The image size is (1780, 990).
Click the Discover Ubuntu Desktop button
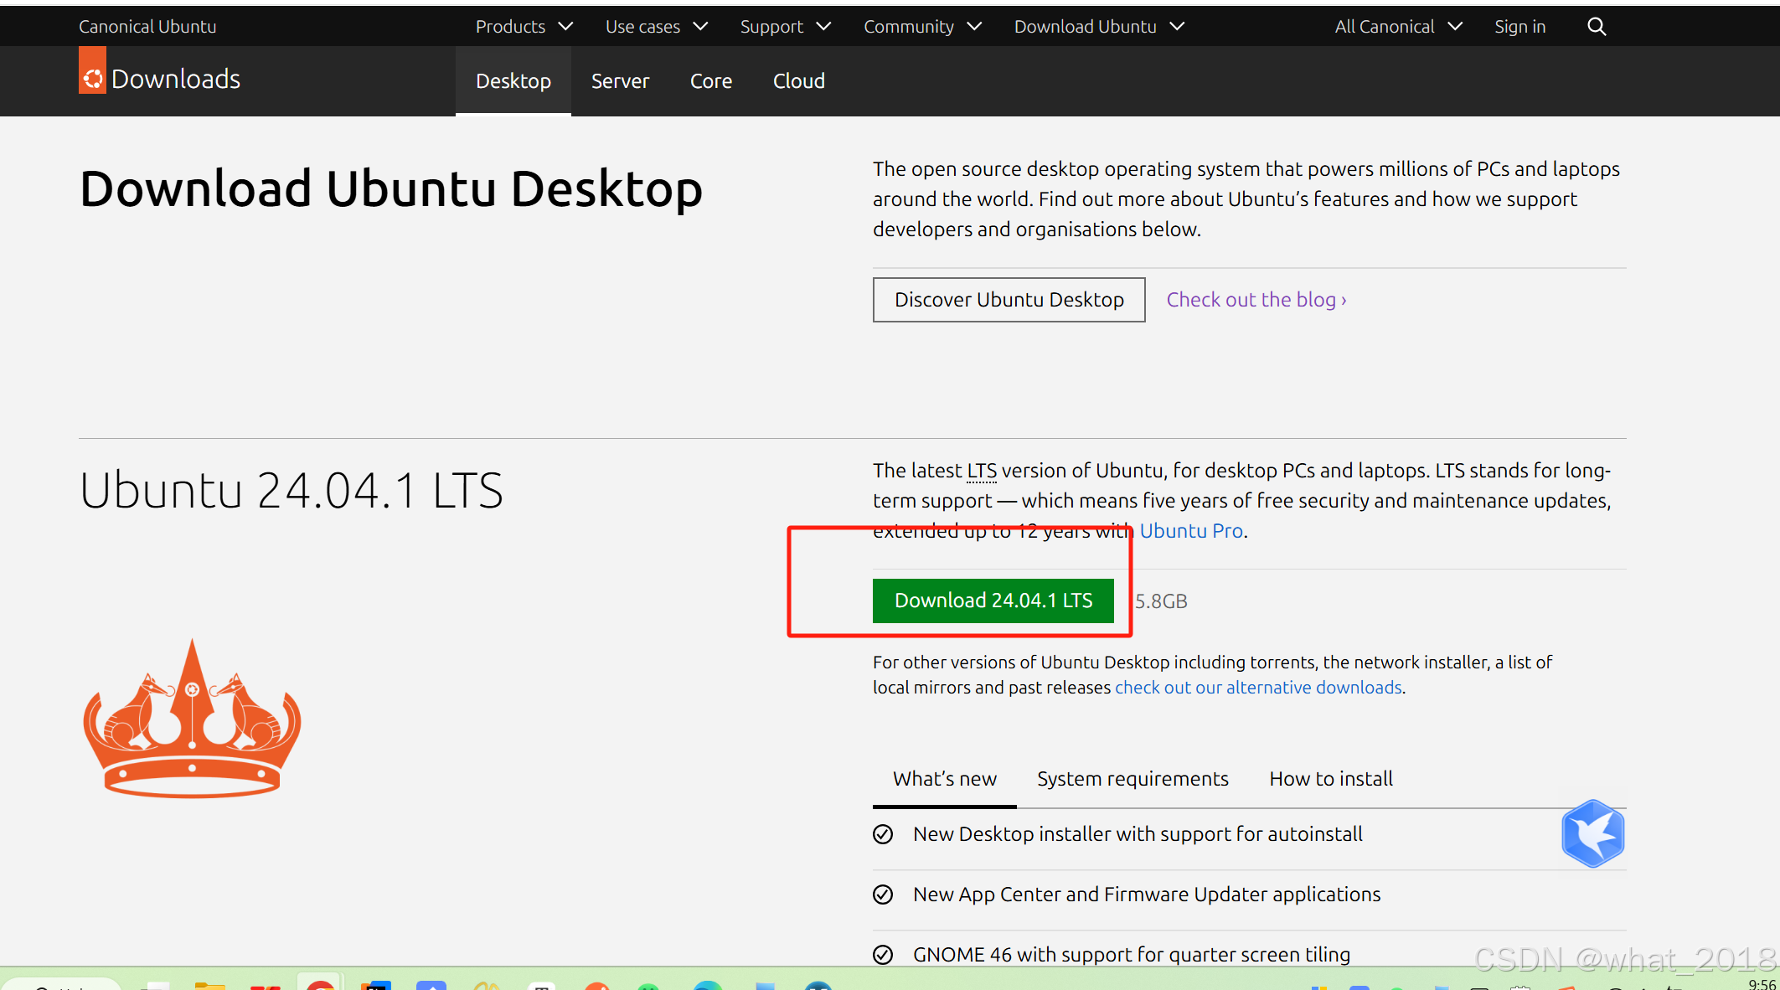[1009, 299]
